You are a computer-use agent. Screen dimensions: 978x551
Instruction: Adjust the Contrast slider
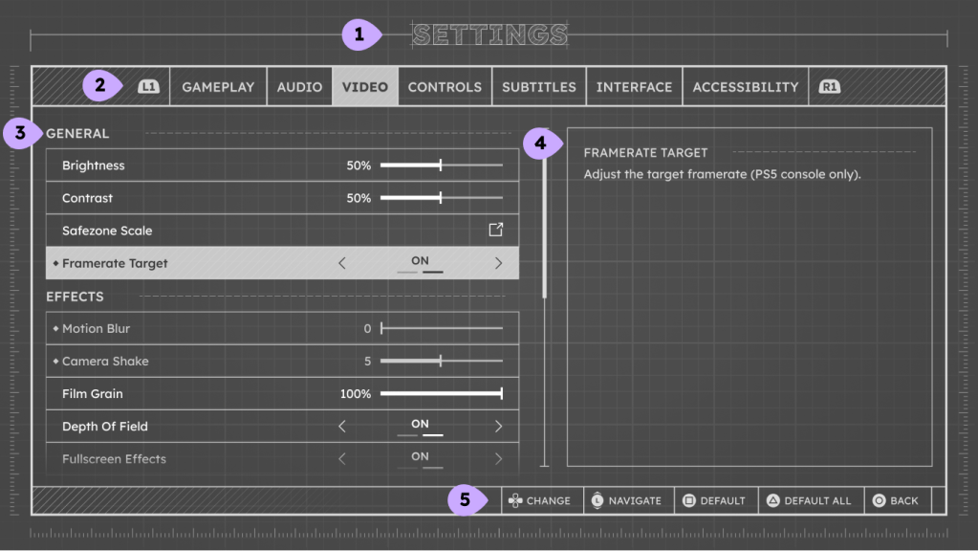click(441, 198)
